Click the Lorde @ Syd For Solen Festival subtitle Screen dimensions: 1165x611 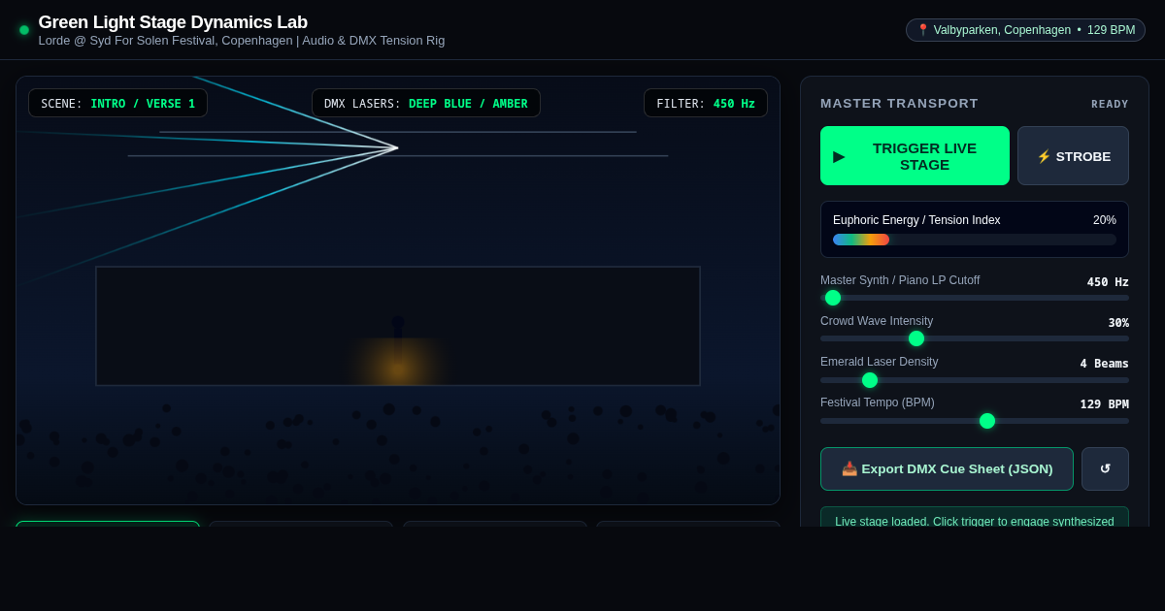242,41
